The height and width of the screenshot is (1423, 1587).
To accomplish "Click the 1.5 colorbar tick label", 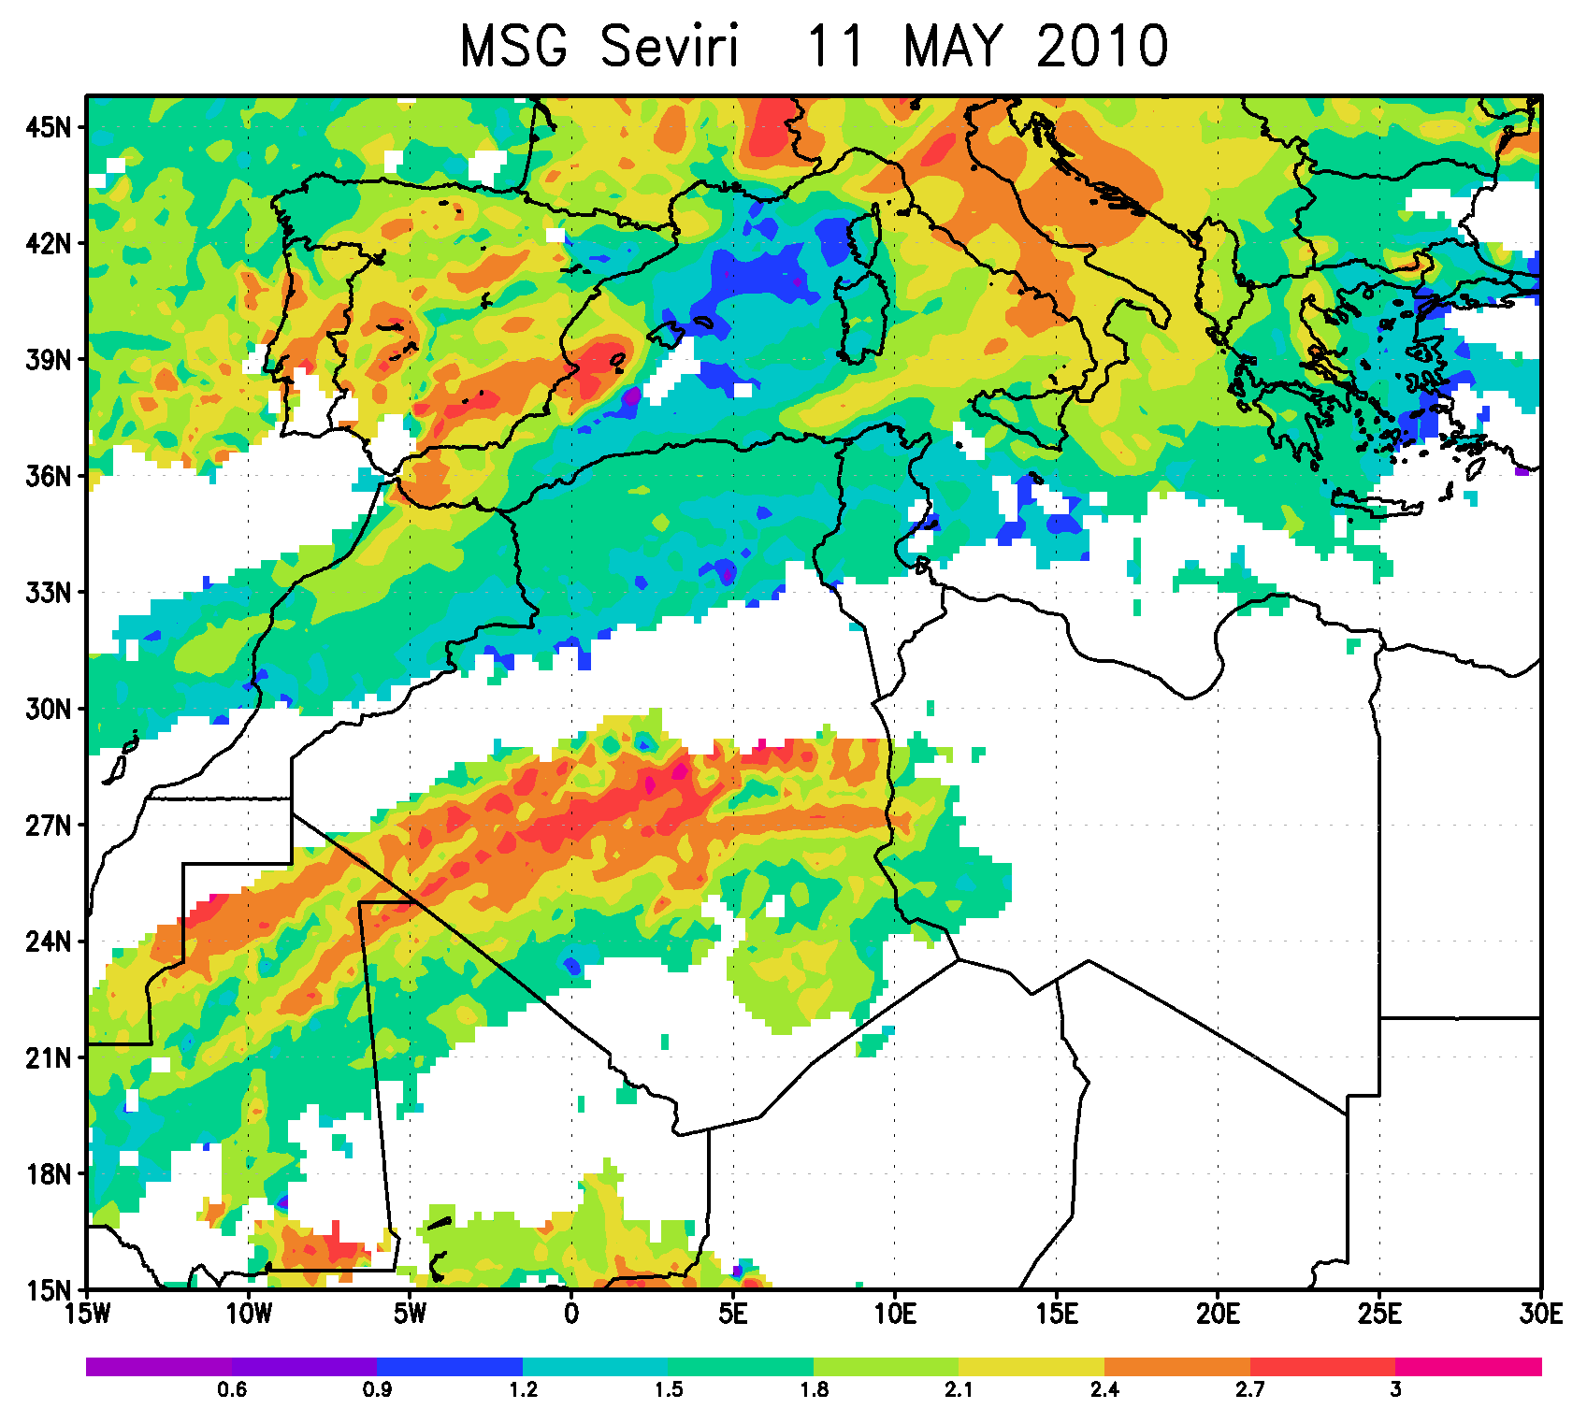I will pyautogui.click(x=669, y=1390).
